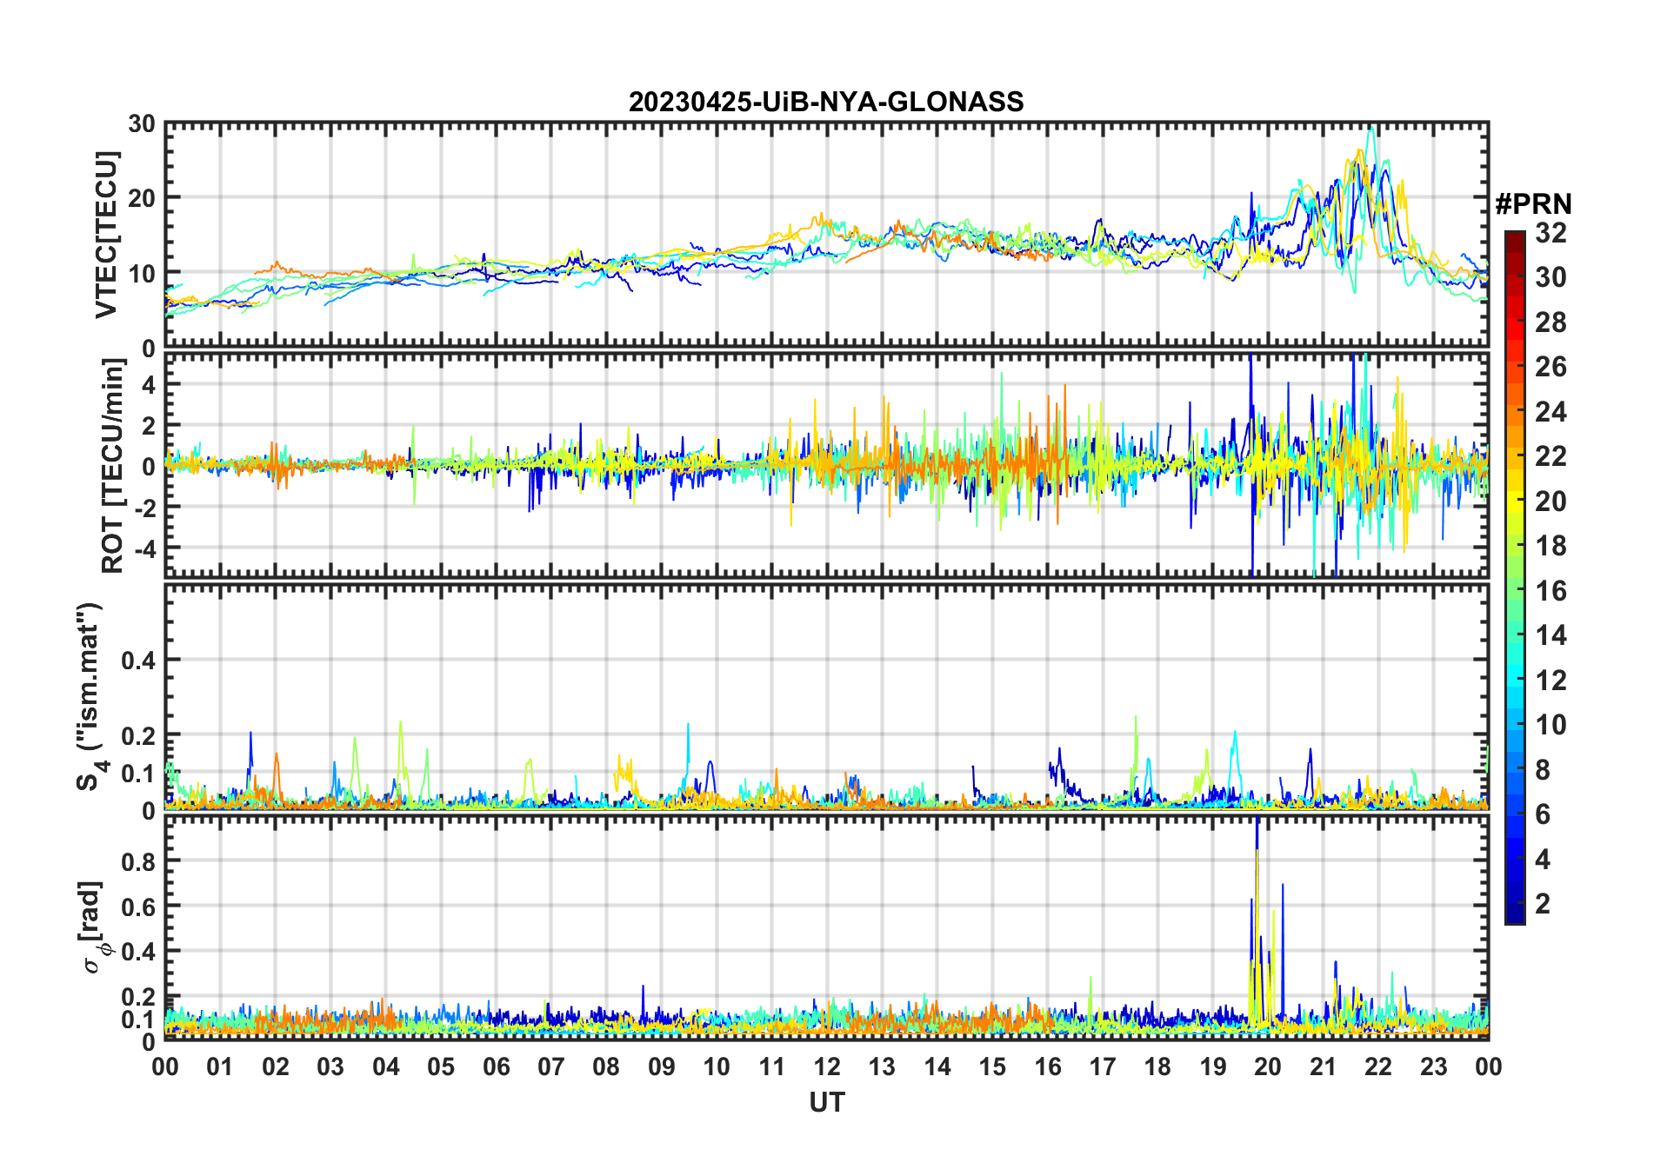Click the 09 hour tick on the UT axis
Image resolution: width=1654 pixels, height=1156 pixels.
point(662,1066)
